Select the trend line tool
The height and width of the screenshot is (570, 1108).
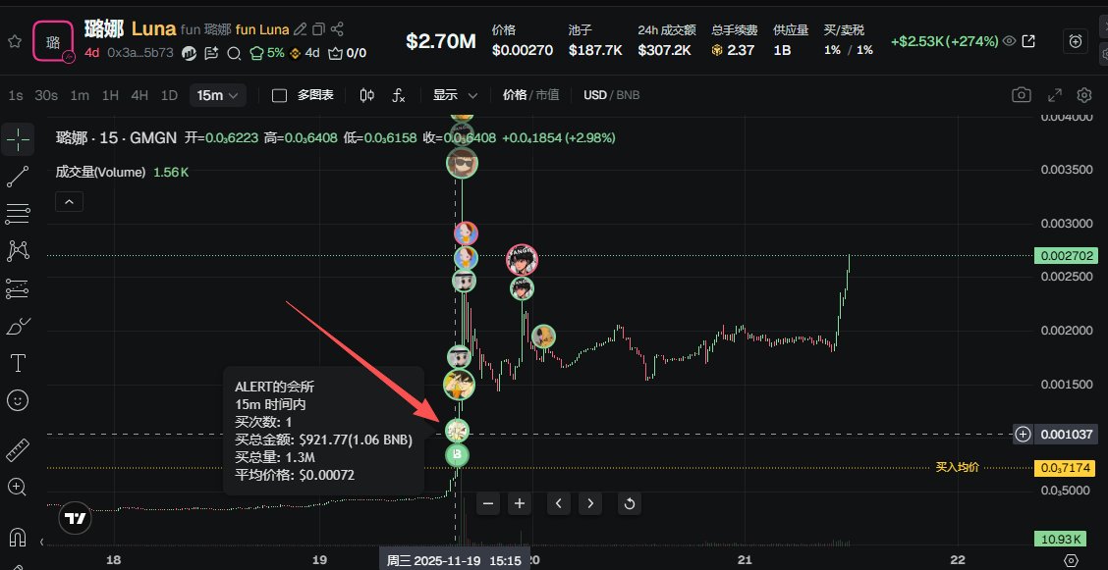click(18, 177)
